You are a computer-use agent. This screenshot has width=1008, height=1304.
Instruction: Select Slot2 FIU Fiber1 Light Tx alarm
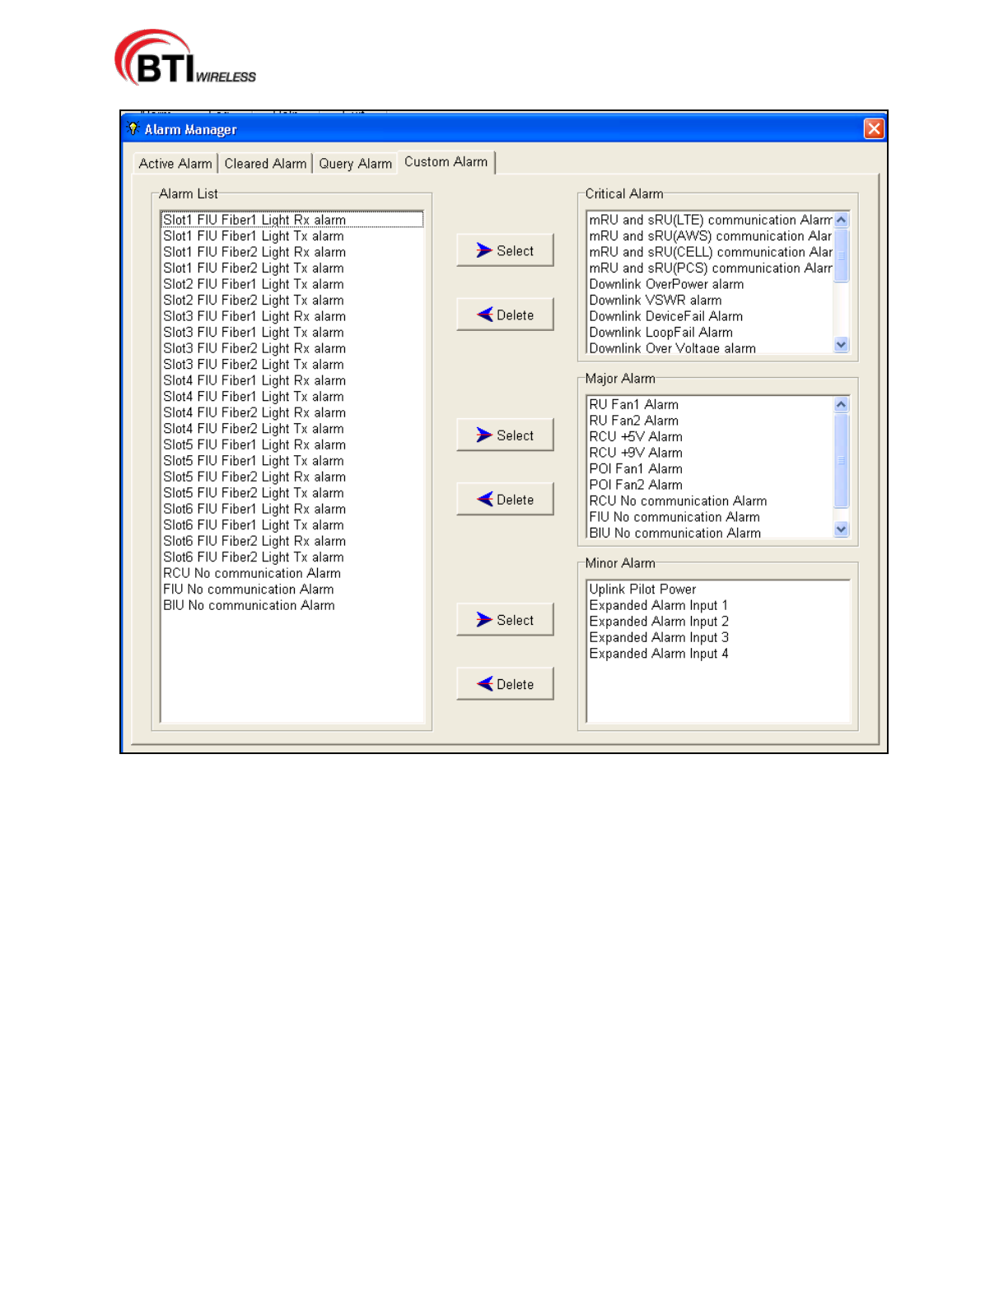tap(292, 284)
